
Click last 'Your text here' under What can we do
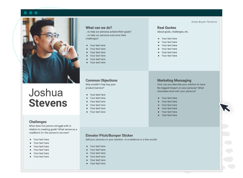[97, 62]
